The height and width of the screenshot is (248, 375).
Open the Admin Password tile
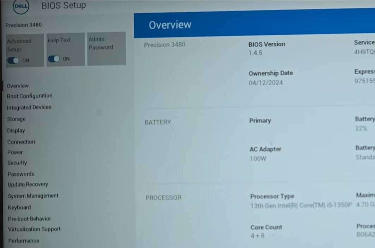(107, 49)
